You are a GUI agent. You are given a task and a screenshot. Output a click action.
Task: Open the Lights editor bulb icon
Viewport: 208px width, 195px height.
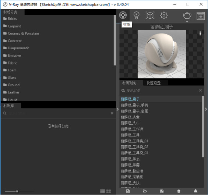[136, 15]
